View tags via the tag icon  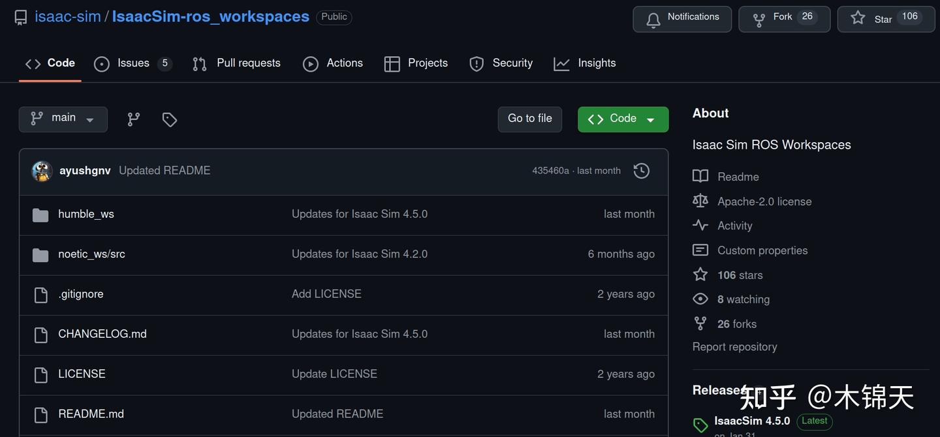point(170,119)
